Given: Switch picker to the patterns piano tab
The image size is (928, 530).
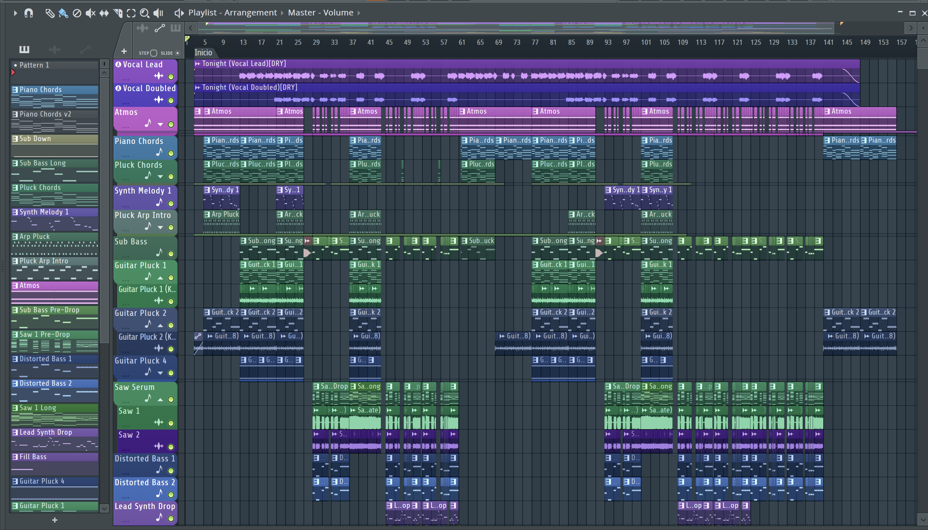Looking at the screenshot, I should [24, 49].
